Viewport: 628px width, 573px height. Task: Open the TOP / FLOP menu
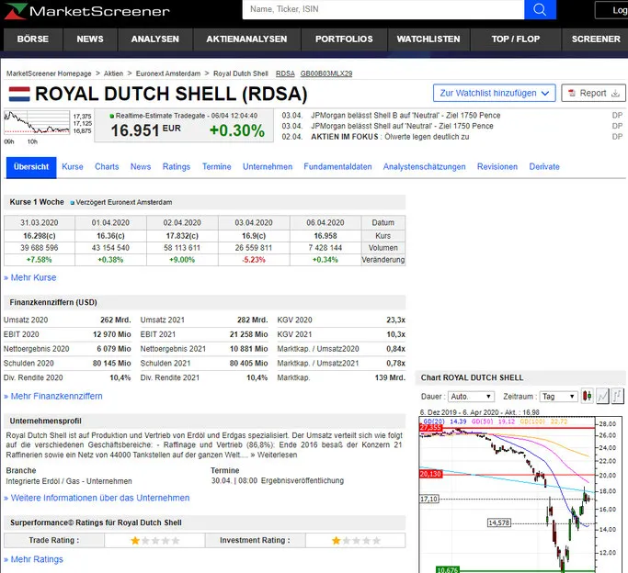[516, 39]
